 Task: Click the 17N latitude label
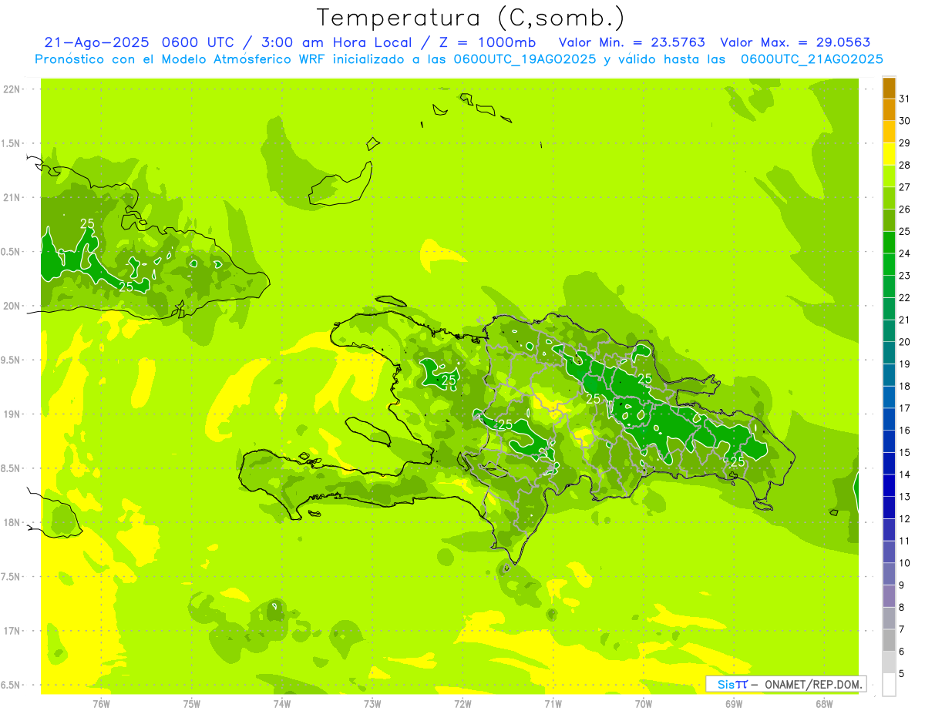point(12,631)
